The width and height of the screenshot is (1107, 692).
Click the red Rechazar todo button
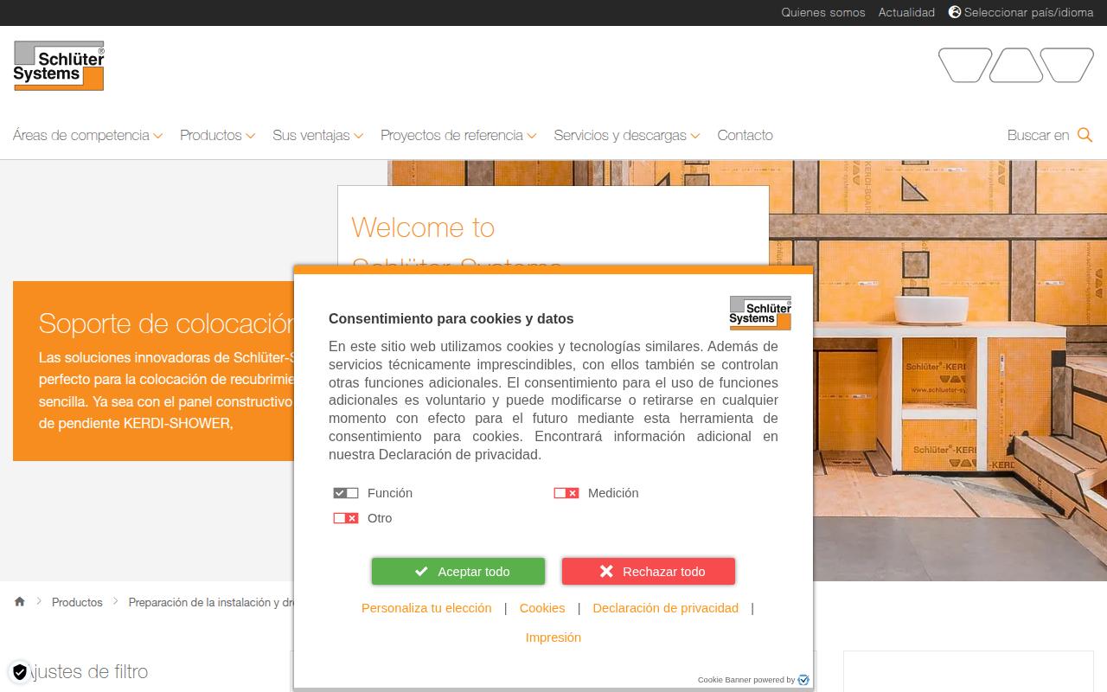(649, 571)
